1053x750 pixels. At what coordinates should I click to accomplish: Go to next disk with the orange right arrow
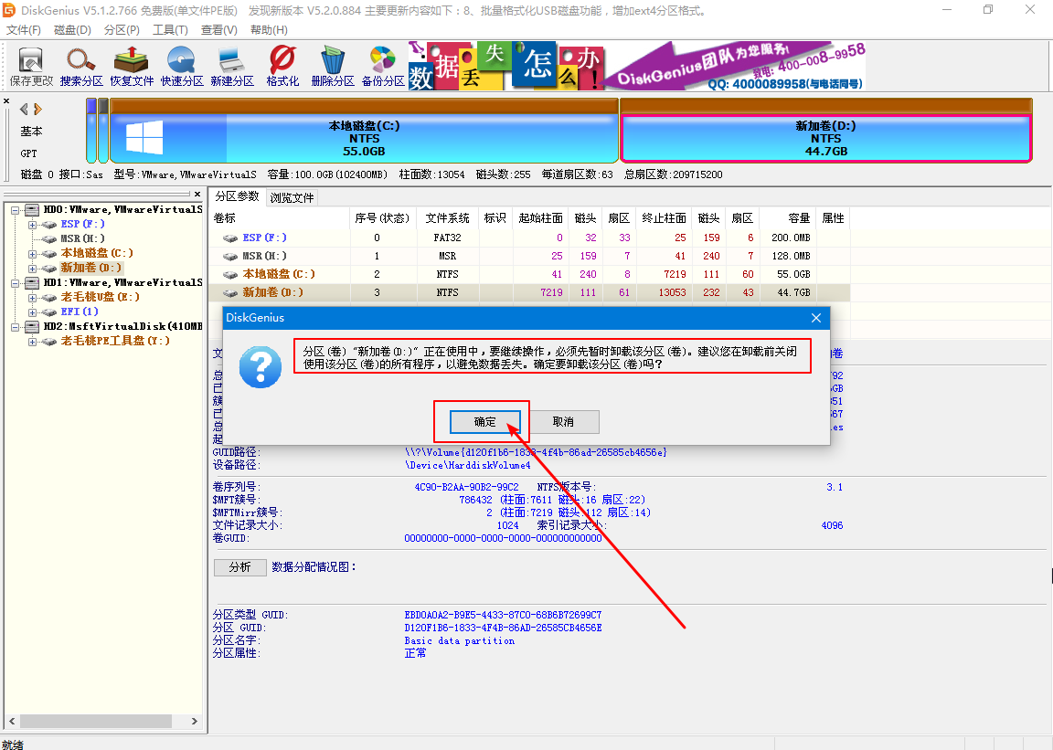pos(37,109)
